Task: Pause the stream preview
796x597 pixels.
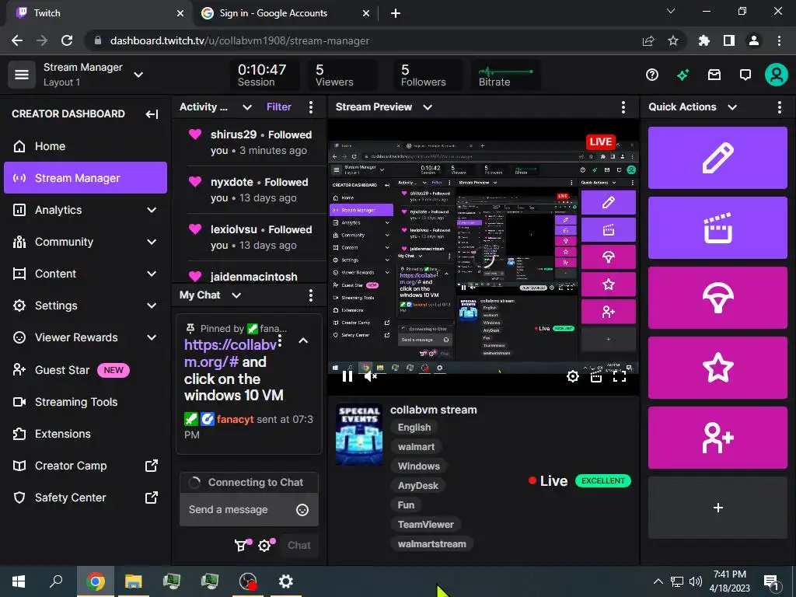Action: point(347,376)
